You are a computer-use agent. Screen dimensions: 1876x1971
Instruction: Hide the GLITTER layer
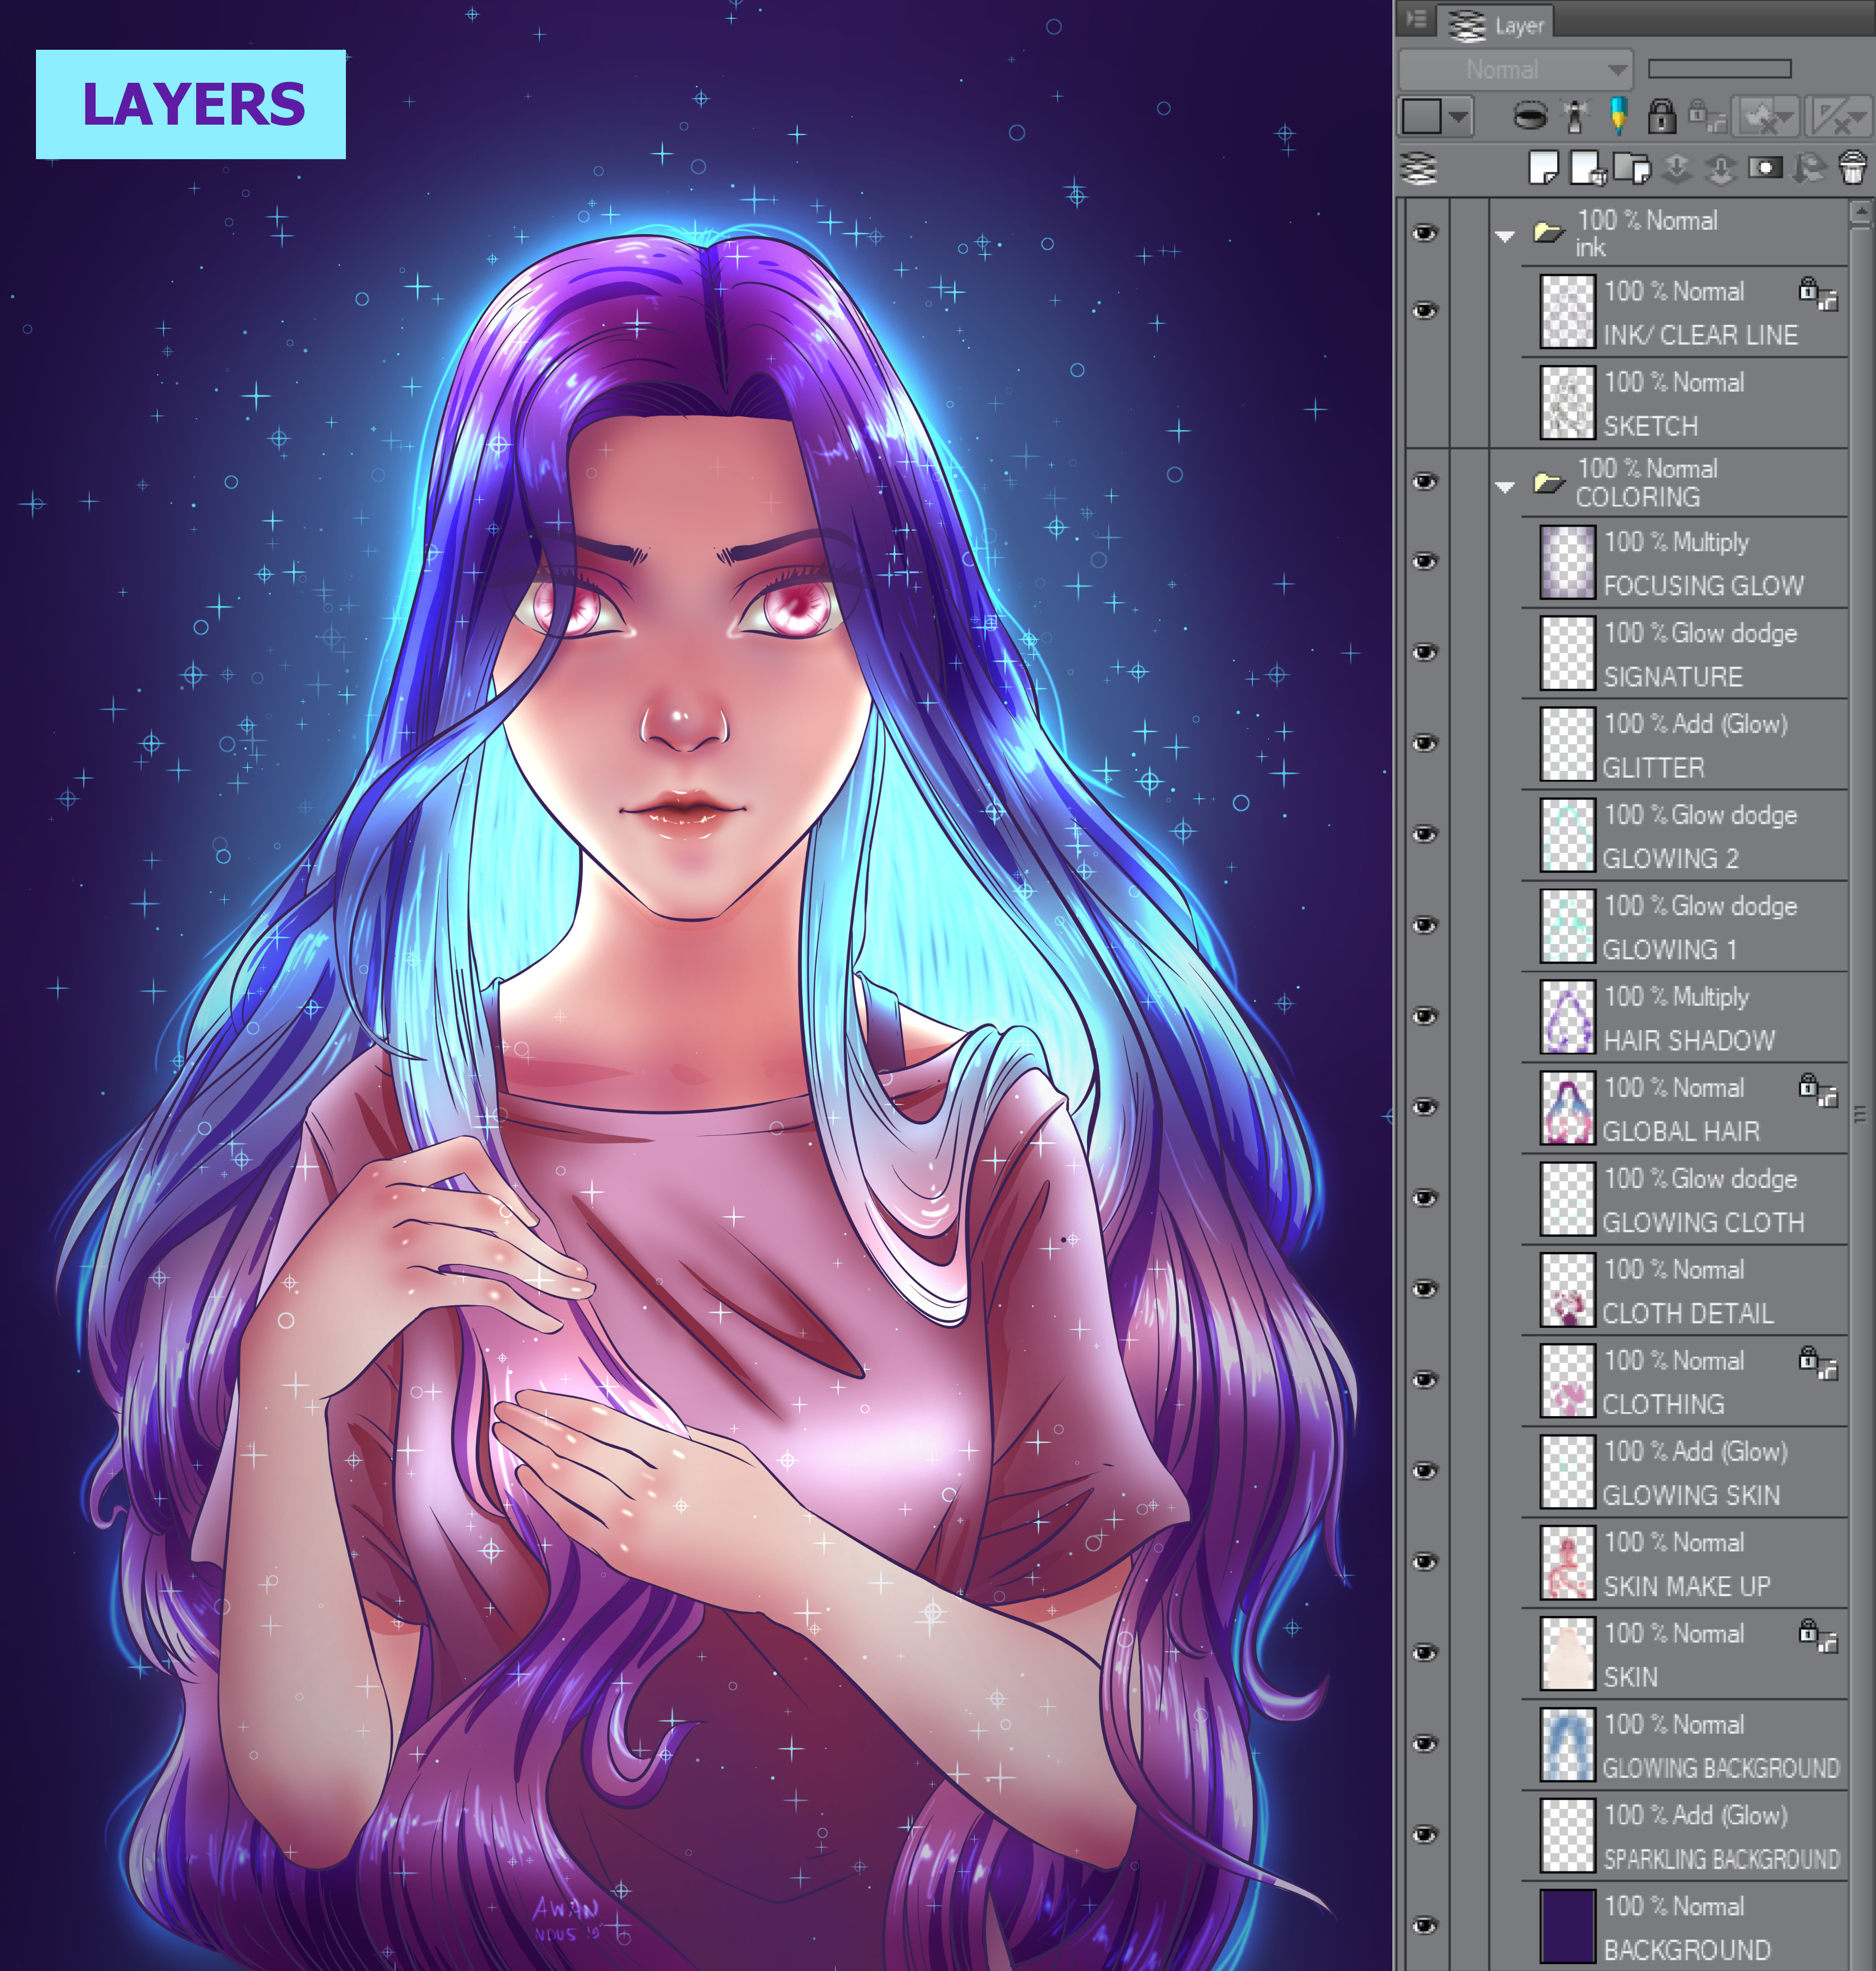(1425, 743)
